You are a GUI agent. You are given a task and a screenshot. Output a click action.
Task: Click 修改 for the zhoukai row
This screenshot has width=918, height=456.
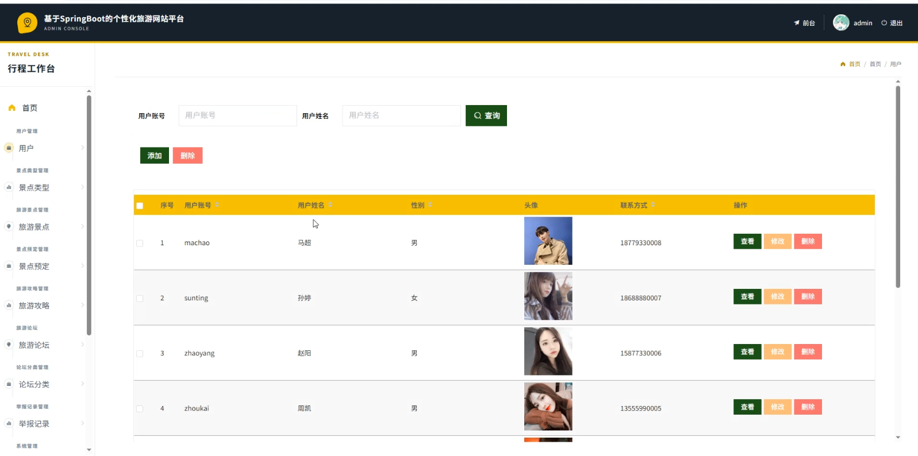pos(778,407)
